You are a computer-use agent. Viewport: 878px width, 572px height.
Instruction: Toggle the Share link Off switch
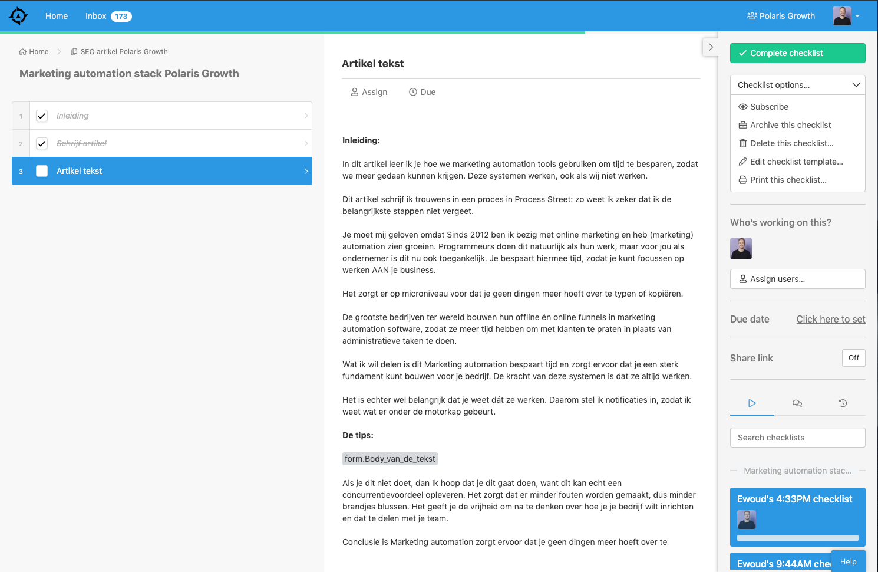[x=853, y=358]
